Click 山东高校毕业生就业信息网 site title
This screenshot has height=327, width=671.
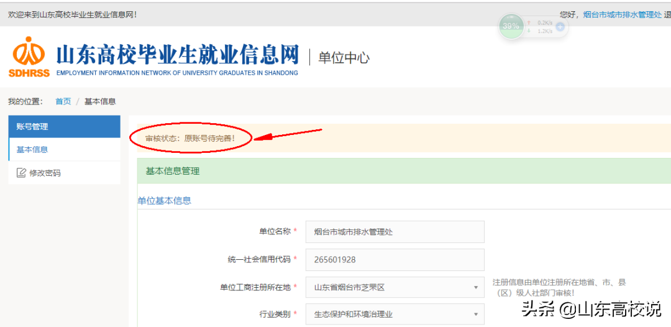(178, 54)
